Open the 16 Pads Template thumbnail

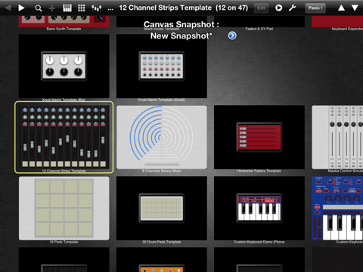point(64,209)
